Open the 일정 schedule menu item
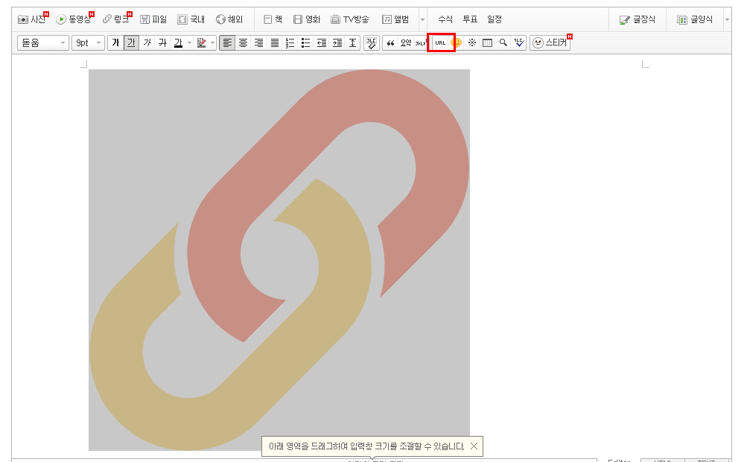Image resolution: width=744 pixels, height=462 pixels. pos(495,19)
